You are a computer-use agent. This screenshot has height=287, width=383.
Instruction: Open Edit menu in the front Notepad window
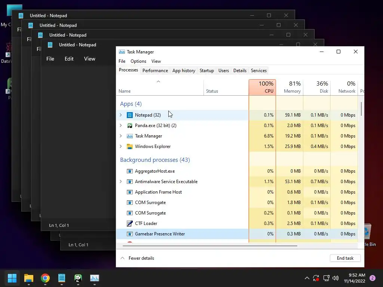[69, 59]
